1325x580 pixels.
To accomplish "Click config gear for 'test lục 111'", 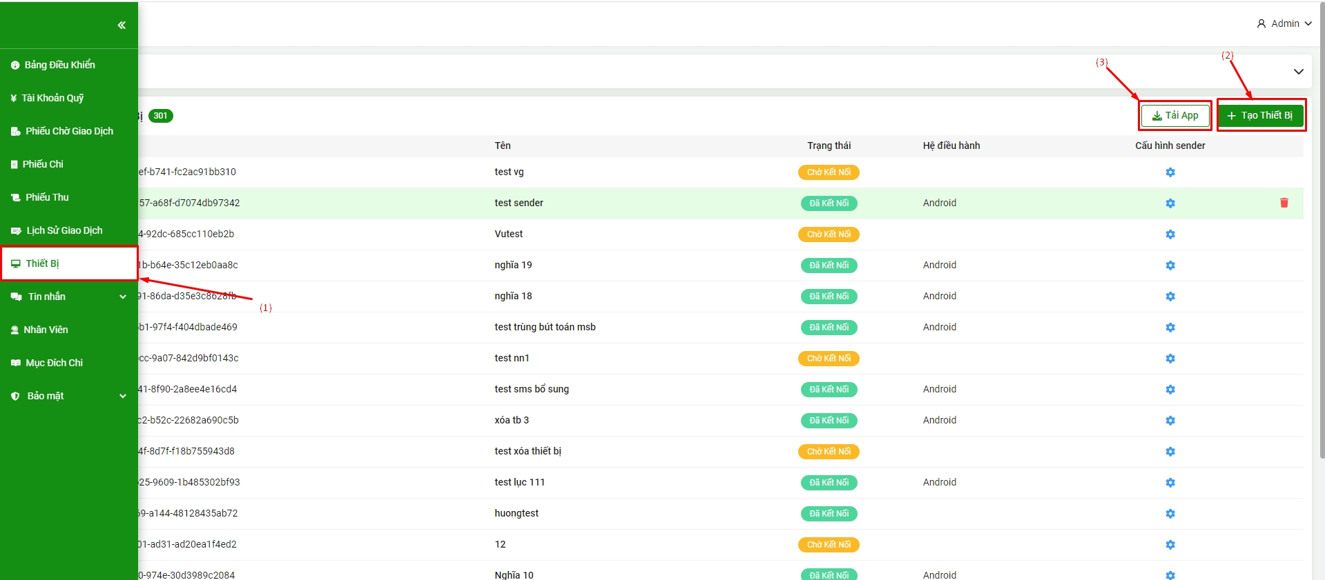I will click(1170, 483).
